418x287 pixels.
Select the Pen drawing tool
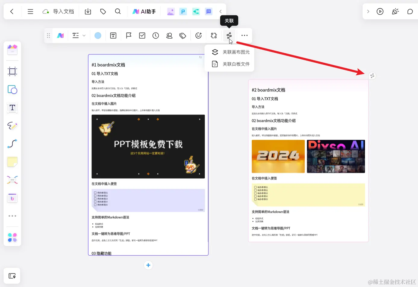(12, 126)
